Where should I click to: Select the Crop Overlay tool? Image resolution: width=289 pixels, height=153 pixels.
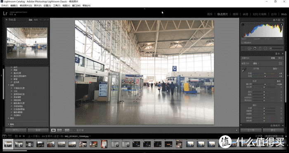pyautogui.click(x=244, y=48)
